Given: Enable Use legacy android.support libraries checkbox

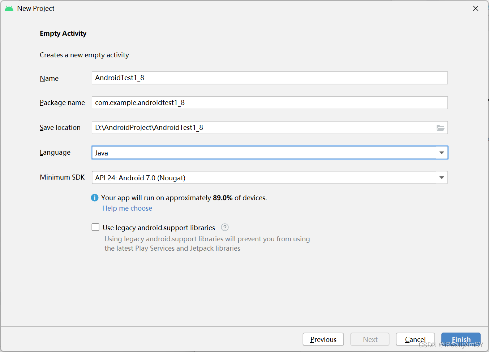Looking at the screenshot, I should [95, 227].
